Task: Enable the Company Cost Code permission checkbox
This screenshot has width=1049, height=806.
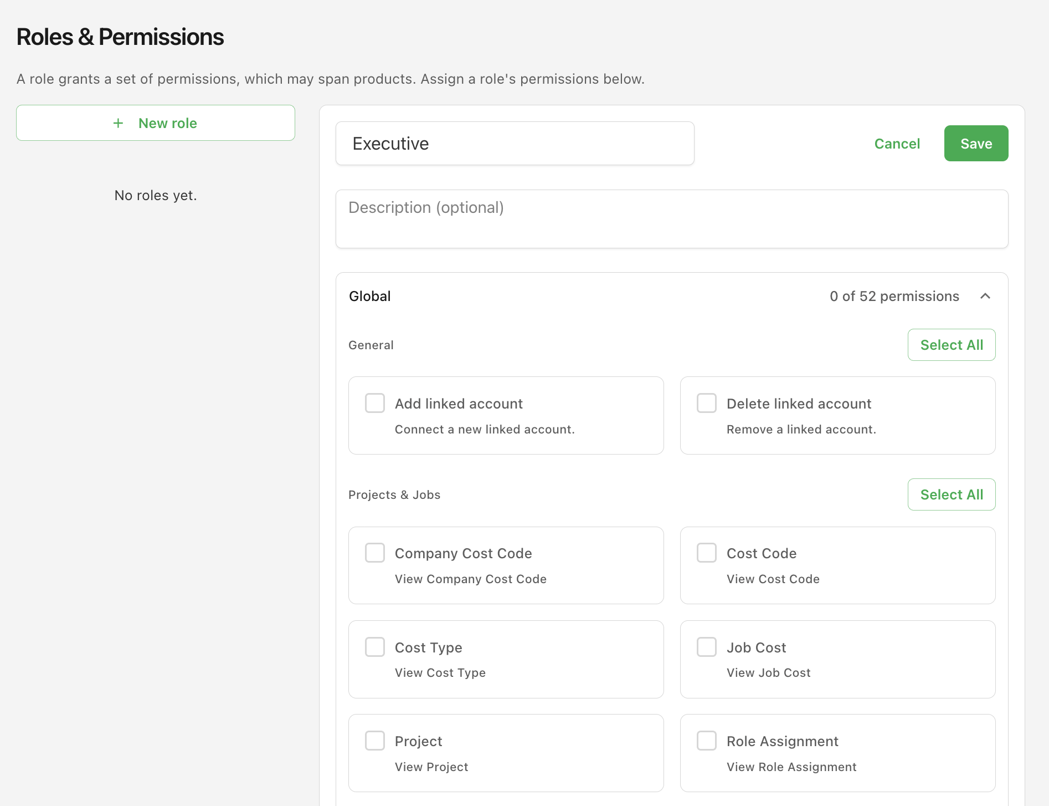Action: (375, 553)
